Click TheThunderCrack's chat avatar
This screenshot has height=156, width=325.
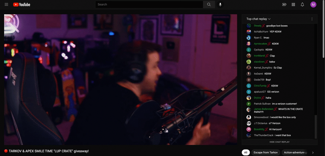click(x=249, y=135)
